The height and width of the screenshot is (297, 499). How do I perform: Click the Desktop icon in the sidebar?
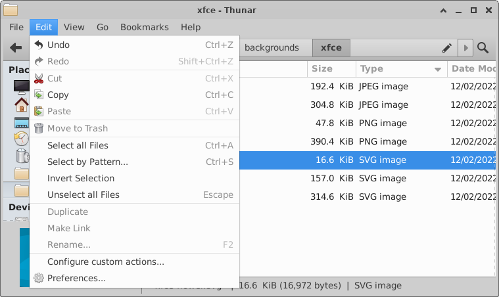coord(21,123)
